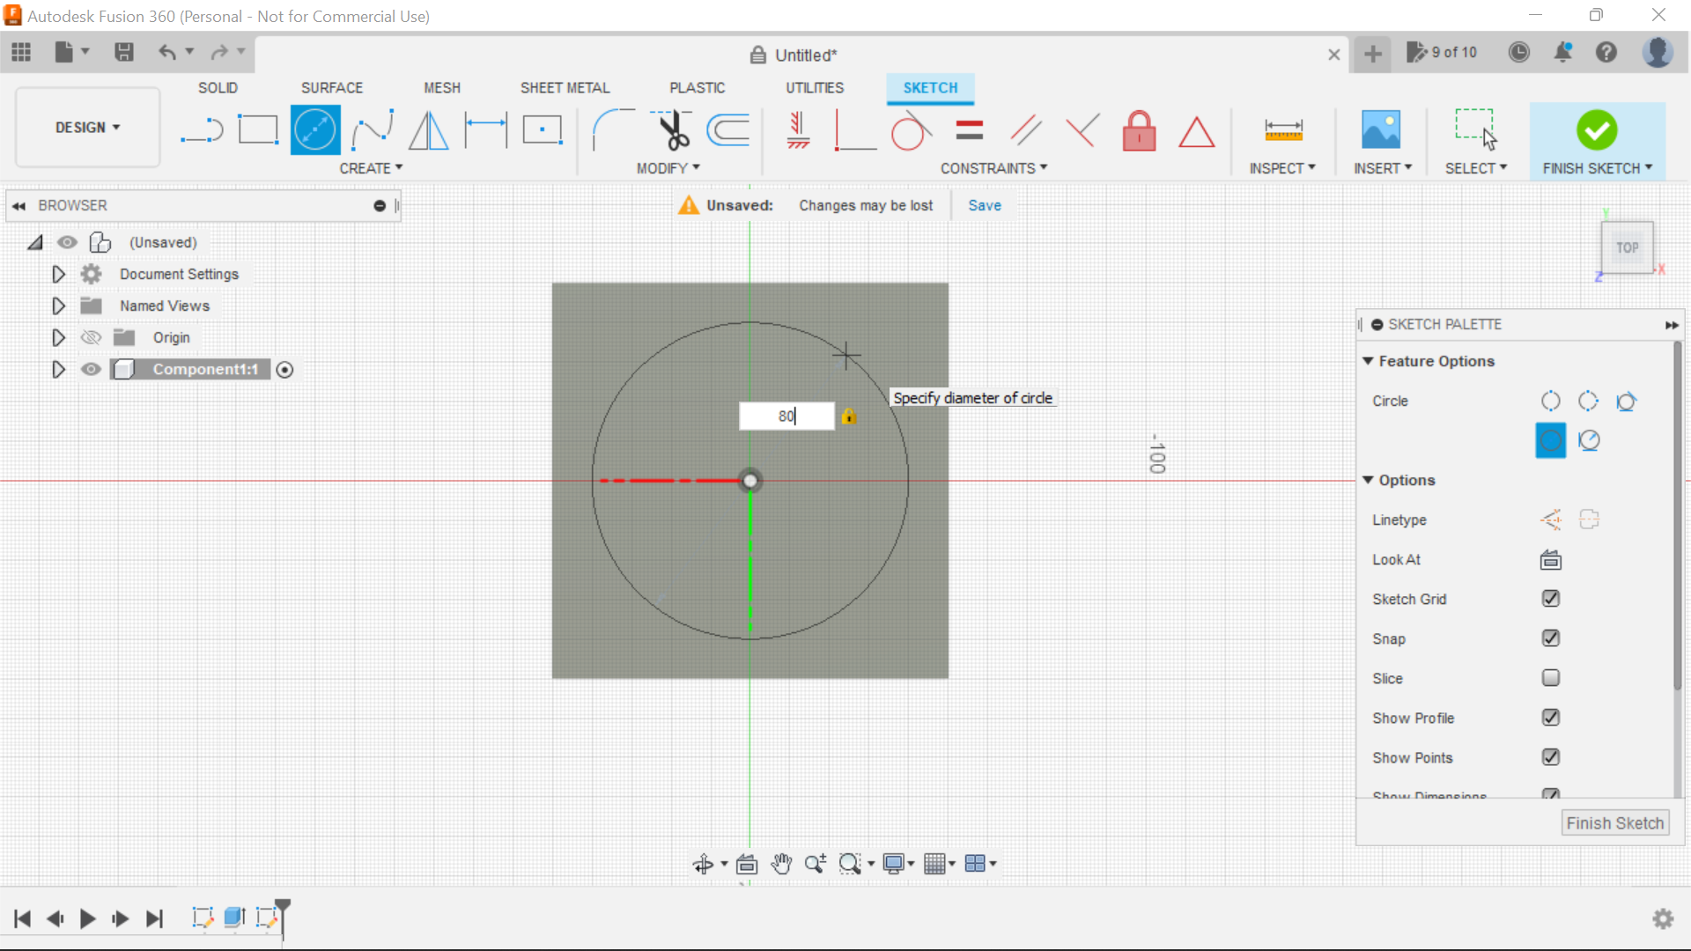Switch to the PLASTIC tab

coord(697,88)
